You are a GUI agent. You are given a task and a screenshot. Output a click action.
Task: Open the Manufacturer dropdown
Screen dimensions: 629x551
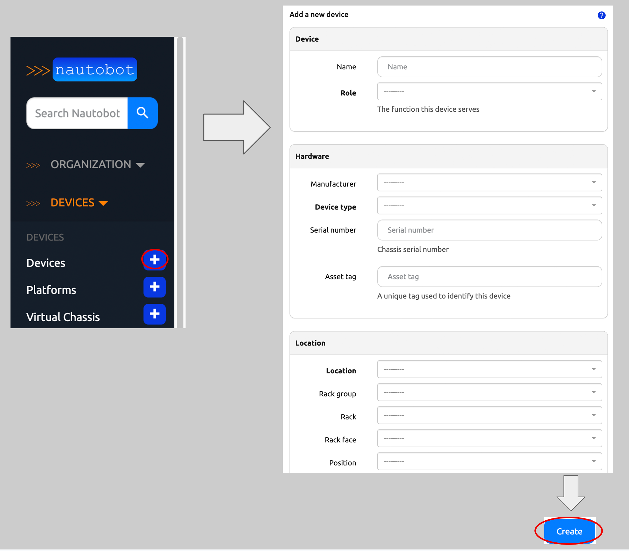(489, 183)
